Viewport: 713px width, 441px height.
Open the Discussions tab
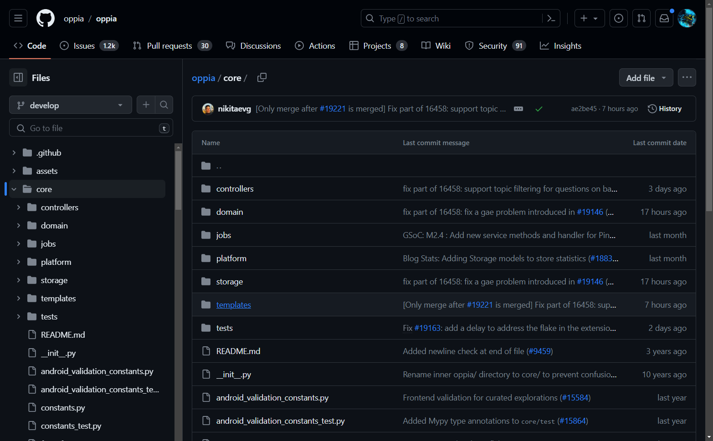tap(253, 46)
